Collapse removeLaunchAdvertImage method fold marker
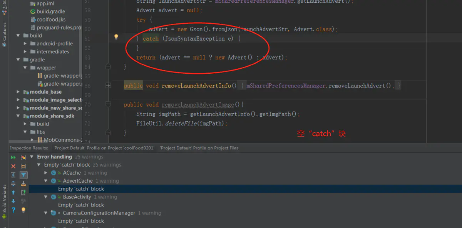Viewport: 462px width, 228px height. [x=108, y=104]
